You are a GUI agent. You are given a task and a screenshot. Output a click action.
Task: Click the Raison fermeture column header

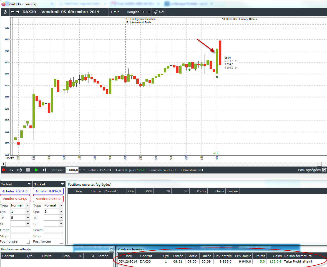click(x=305, y=256)
